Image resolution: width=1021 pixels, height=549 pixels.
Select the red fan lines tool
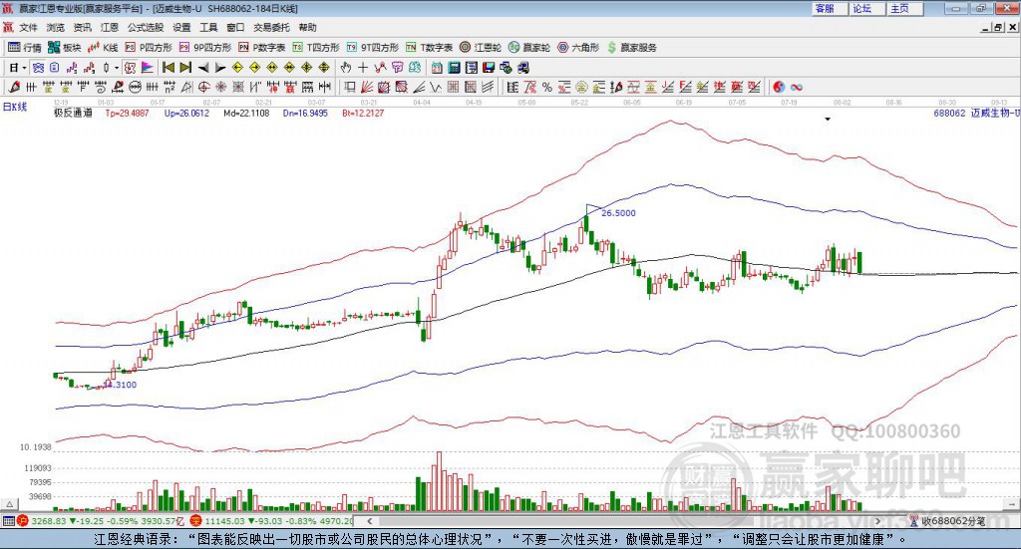click(367, 87)
